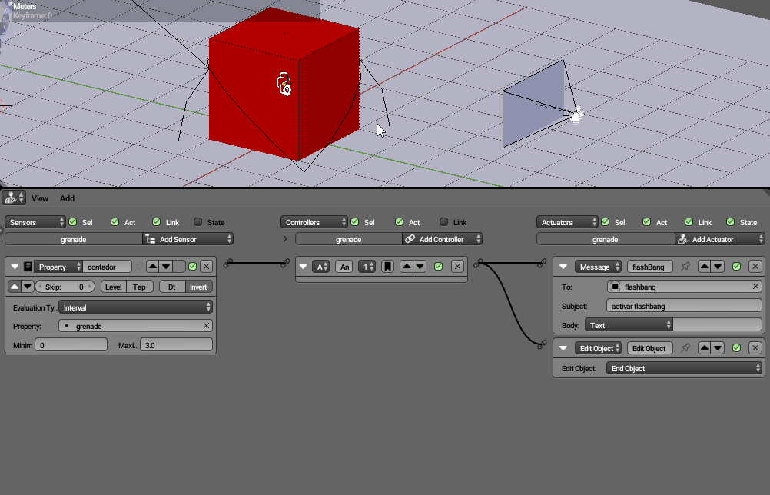Pin the Edit Object actuator
Viewport: 770px width, 495px height.
(685, 348)
